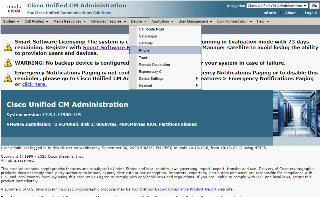This screenshot has width=320, height=197.
Task: Choose Gateway in the Device menu
Action: 165,43
